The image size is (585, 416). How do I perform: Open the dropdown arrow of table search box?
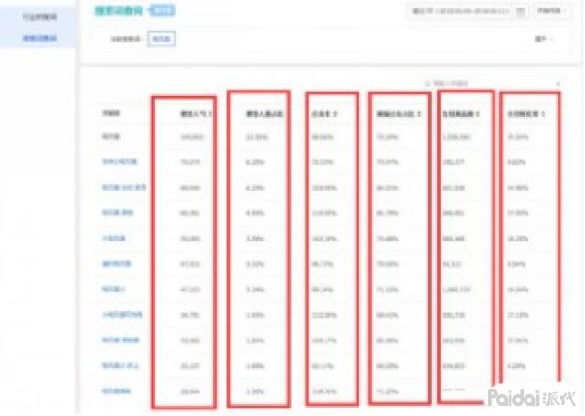tap(558, 84)
